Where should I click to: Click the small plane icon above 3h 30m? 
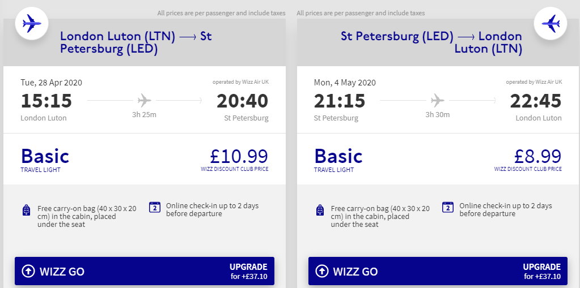point(438,101)
